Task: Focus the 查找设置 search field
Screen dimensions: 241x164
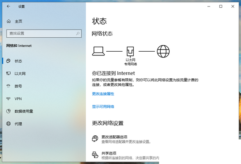Action: tap(44, 34)
